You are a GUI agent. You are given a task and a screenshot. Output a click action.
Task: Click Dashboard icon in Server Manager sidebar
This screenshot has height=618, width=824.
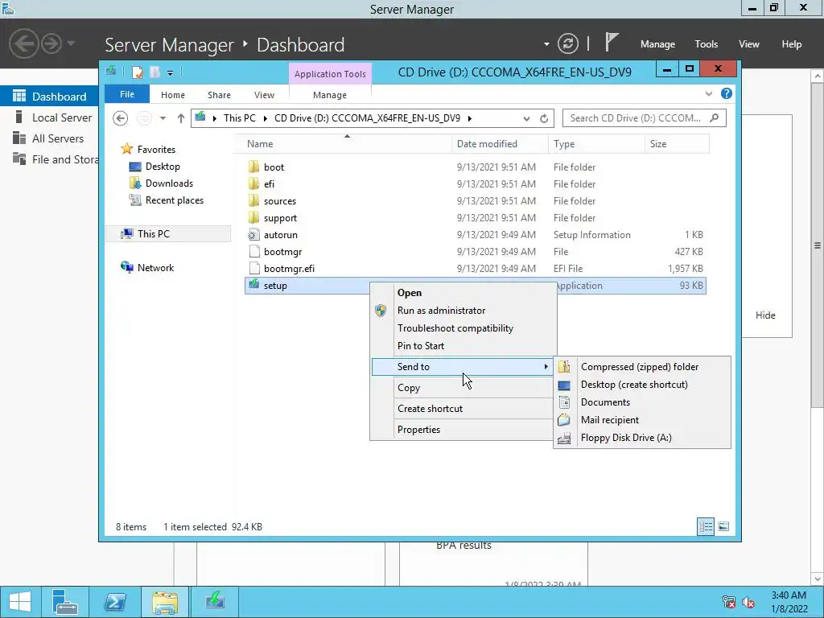coord(19,97)
